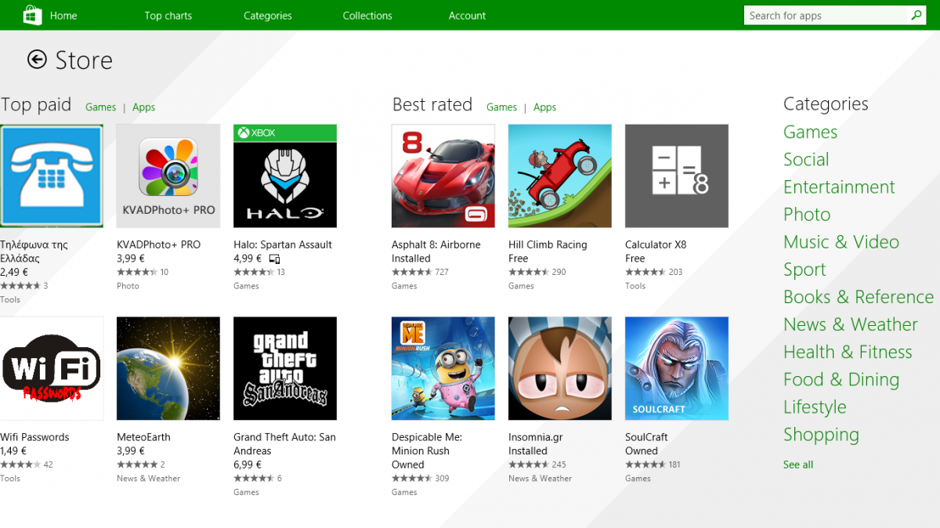Click the Hill Climb Racing title text
The image size is (940, 528).
(548, 244)
